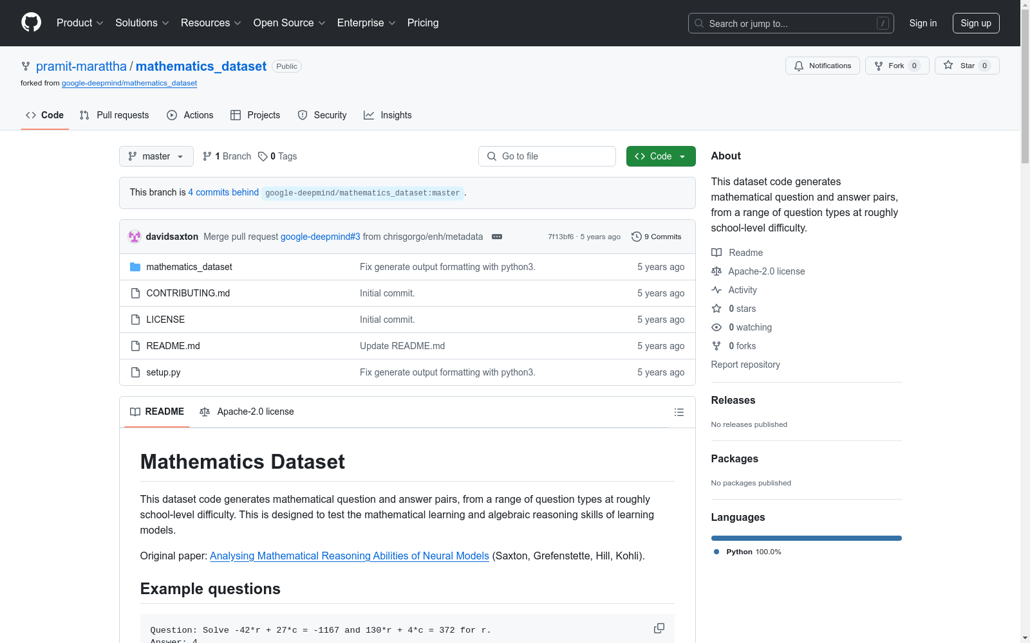
Task: Copy the example code block
Action: (x=659, y=628)
